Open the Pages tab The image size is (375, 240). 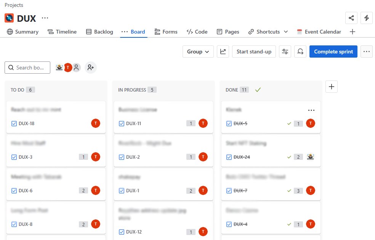228,32
